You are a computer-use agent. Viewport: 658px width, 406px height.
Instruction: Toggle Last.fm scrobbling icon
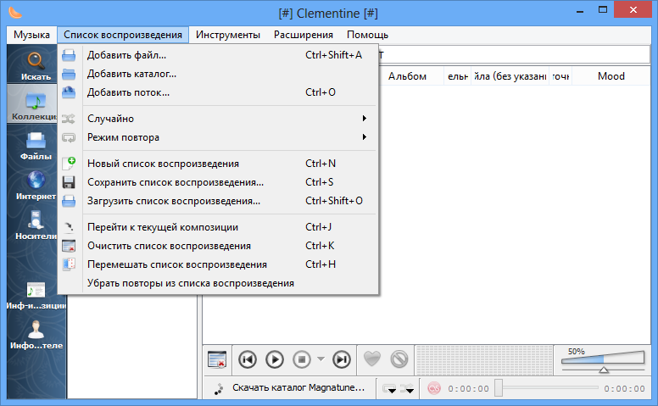434,388
